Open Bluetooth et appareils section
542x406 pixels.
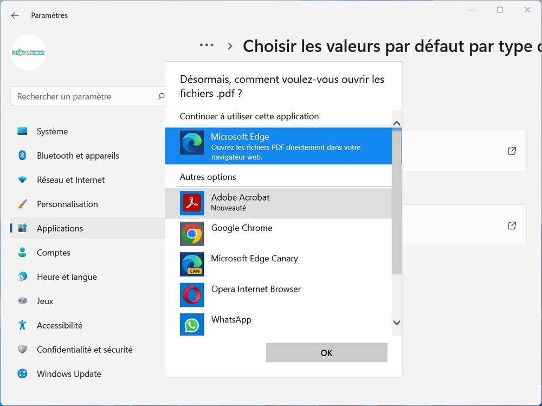88,156
